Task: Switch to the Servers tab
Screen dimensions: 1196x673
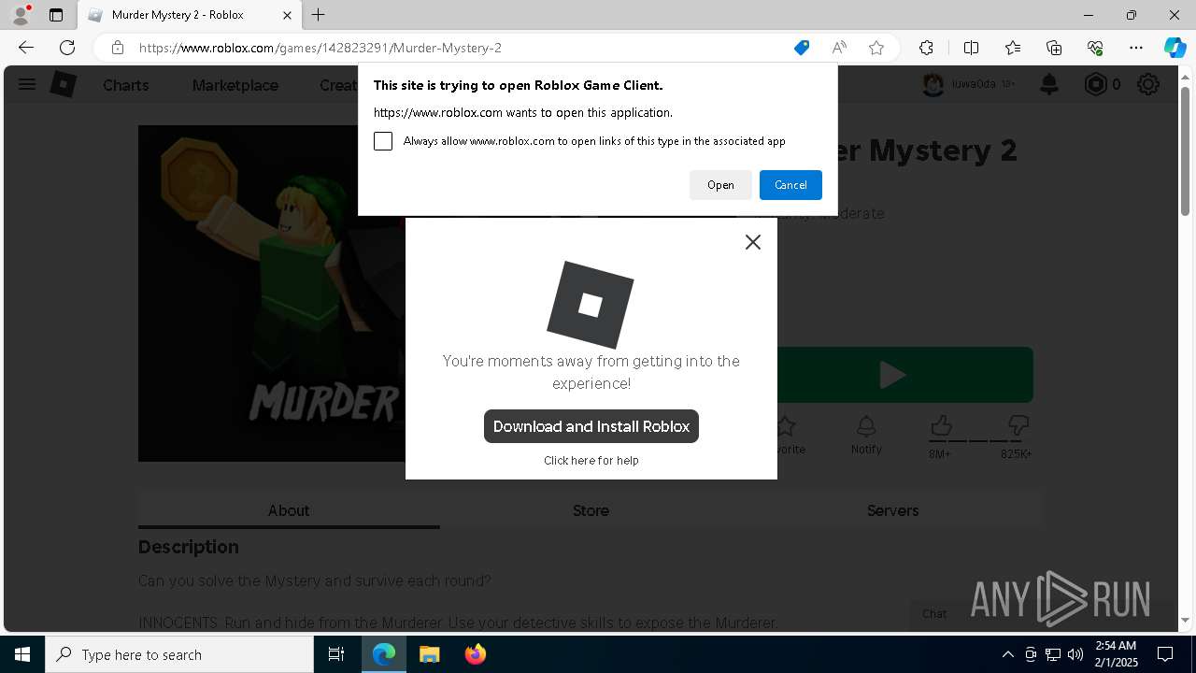Action: [x=892, y=510]
